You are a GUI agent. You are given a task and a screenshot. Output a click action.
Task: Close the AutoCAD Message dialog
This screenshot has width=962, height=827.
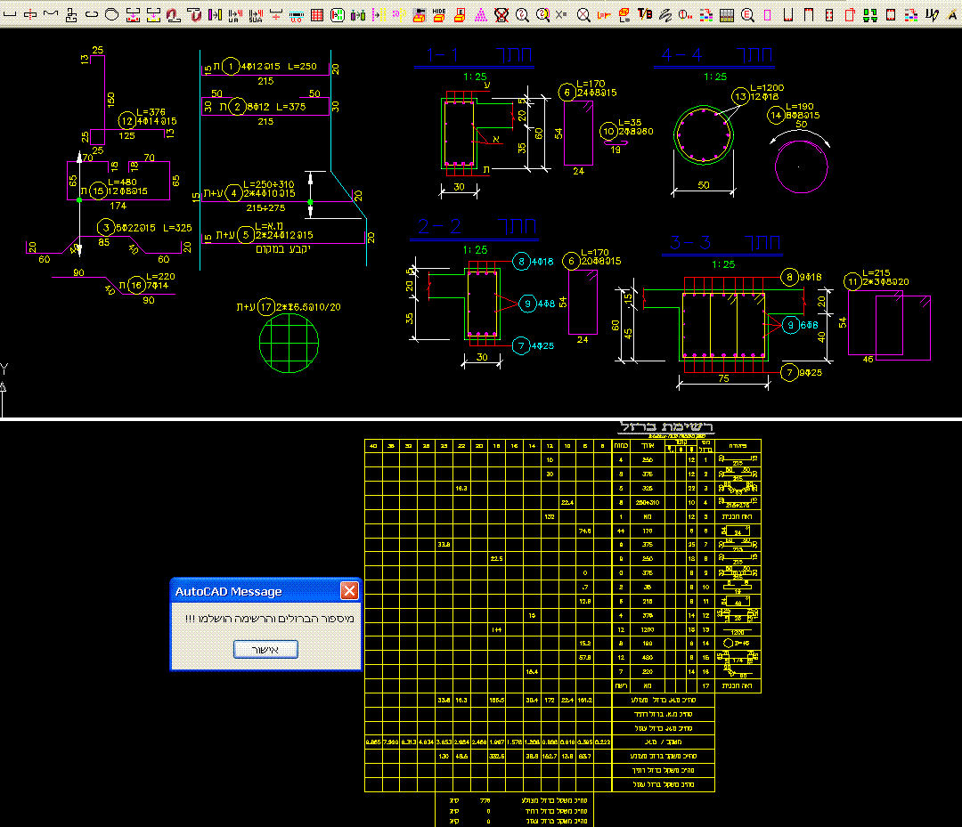tap(350, 591)
